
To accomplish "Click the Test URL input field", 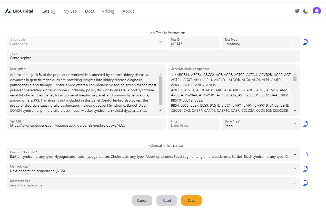I will tap(86, 124).
